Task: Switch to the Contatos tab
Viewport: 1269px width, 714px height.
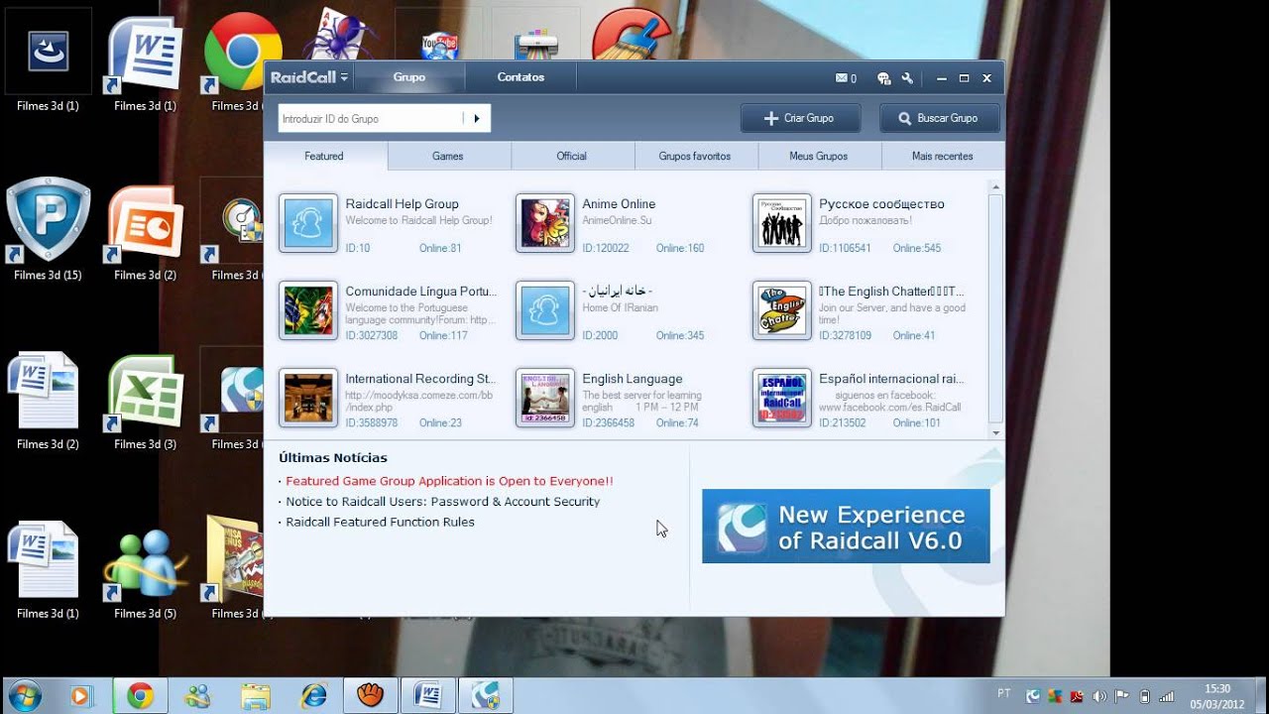Action: pyautogui.click(x=521, y=77)
